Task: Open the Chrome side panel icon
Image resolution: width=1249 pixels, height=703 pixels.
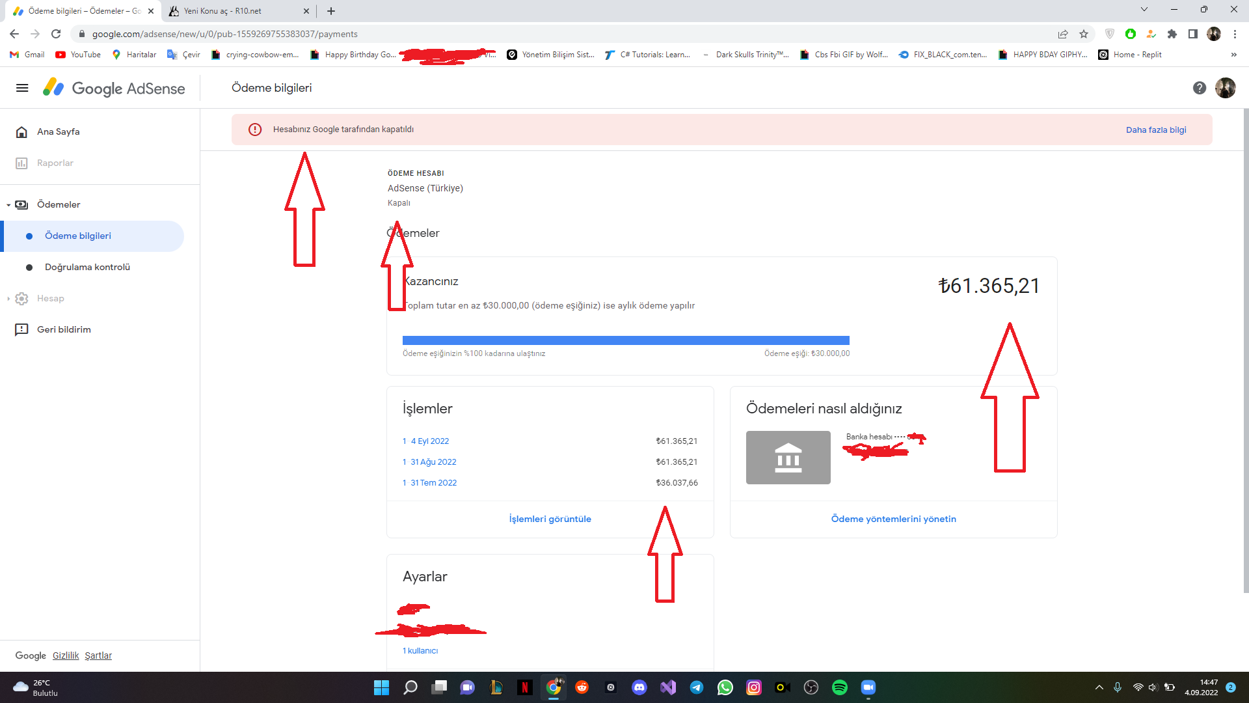Action: [1193, 34]
